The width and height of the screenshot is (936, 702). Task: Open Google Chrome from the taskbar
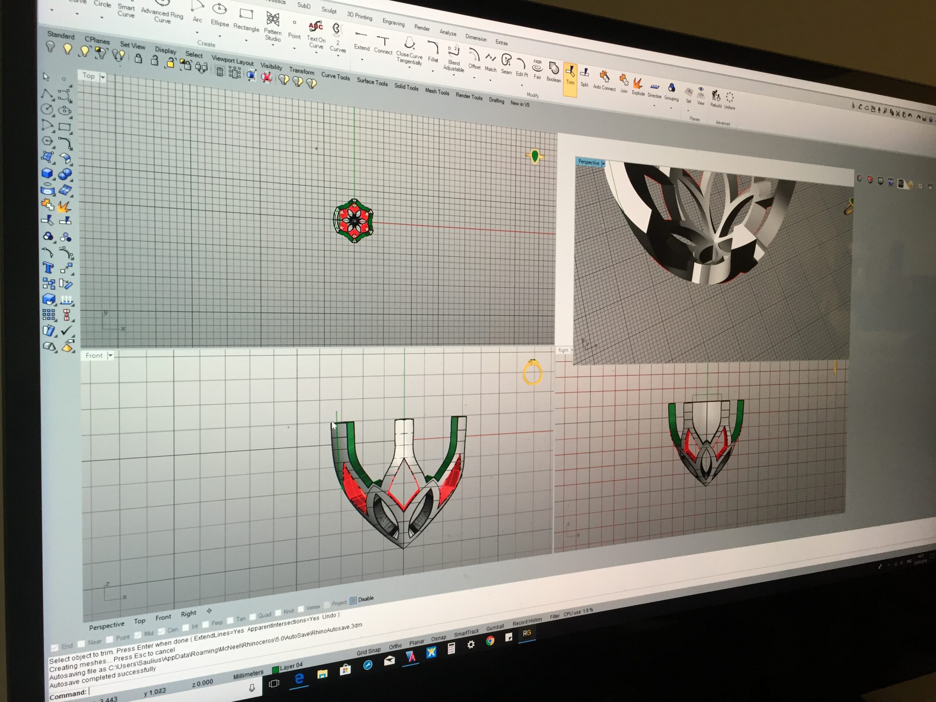[490, 641]
